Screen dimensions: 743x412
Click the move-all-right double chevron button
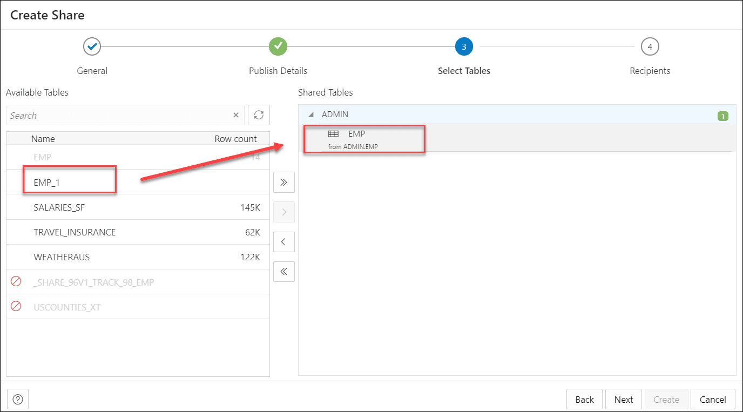(x=283, y=182)
